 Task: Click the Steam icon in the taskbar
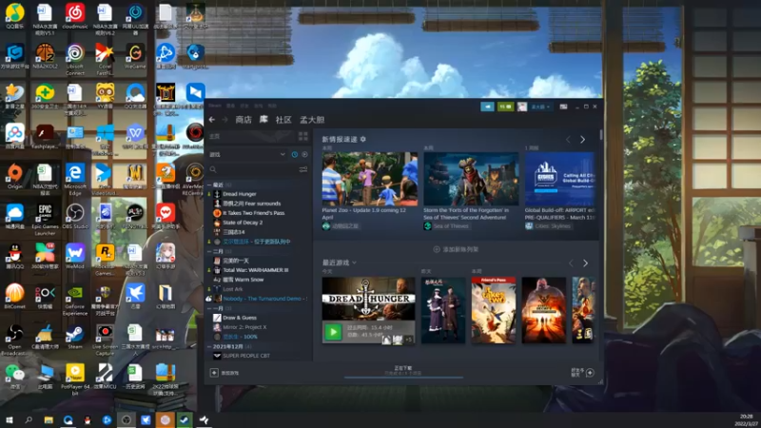coord(185,419)
